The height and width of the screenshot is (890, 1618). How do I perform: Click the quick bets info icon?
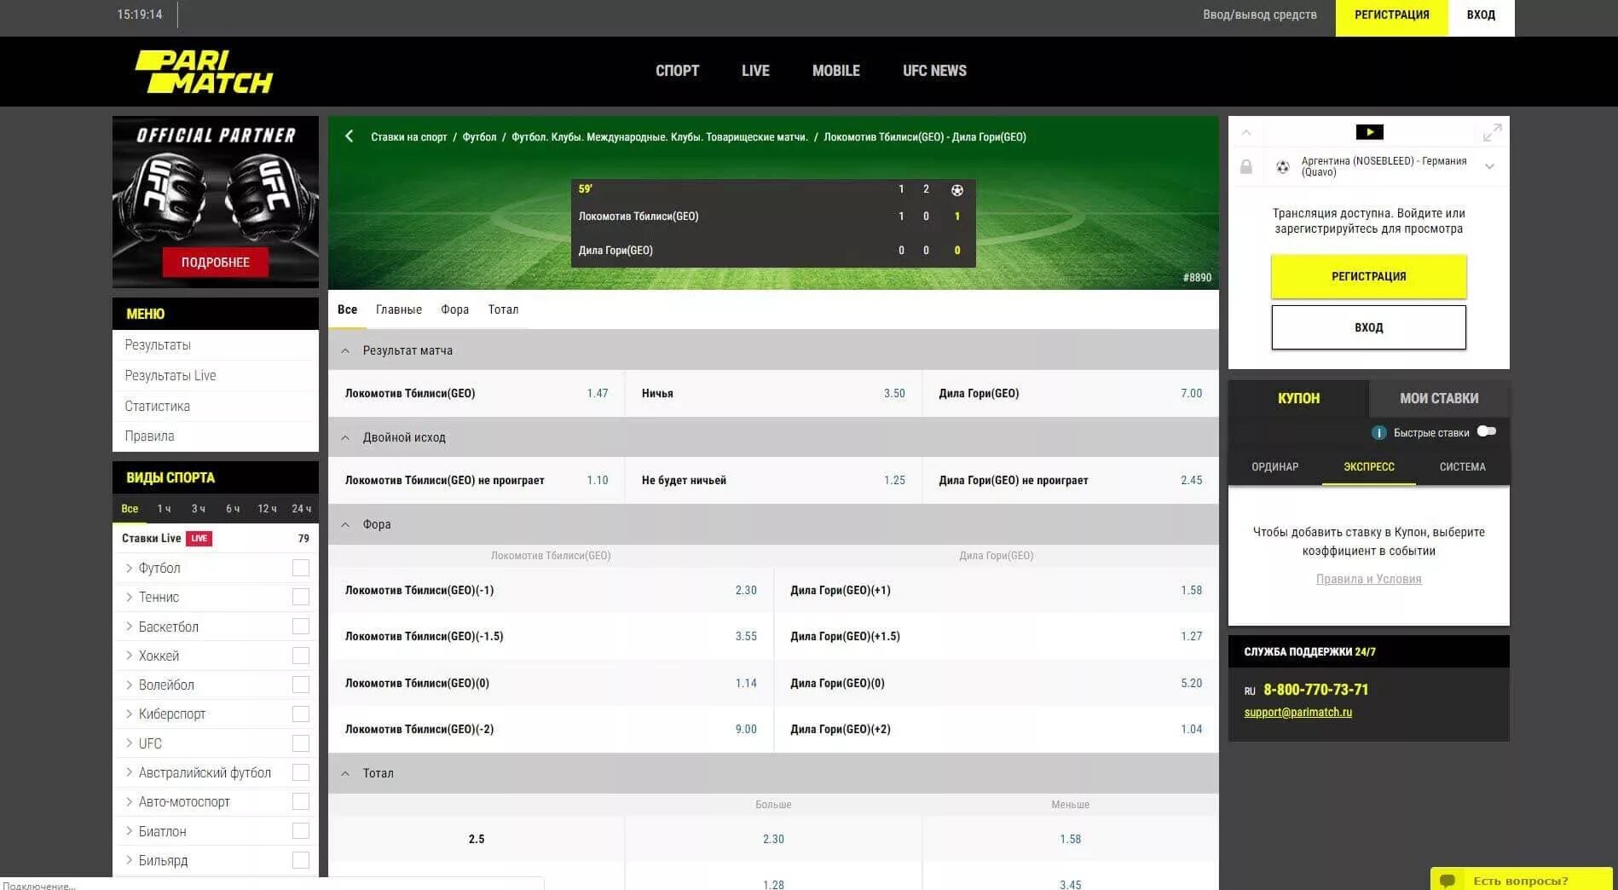click(1378, 432)
